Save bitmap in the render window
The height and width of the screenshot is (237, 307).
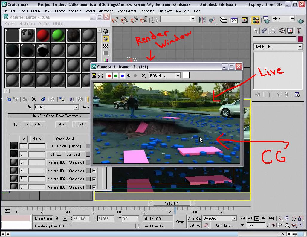[x=94, y=76]
